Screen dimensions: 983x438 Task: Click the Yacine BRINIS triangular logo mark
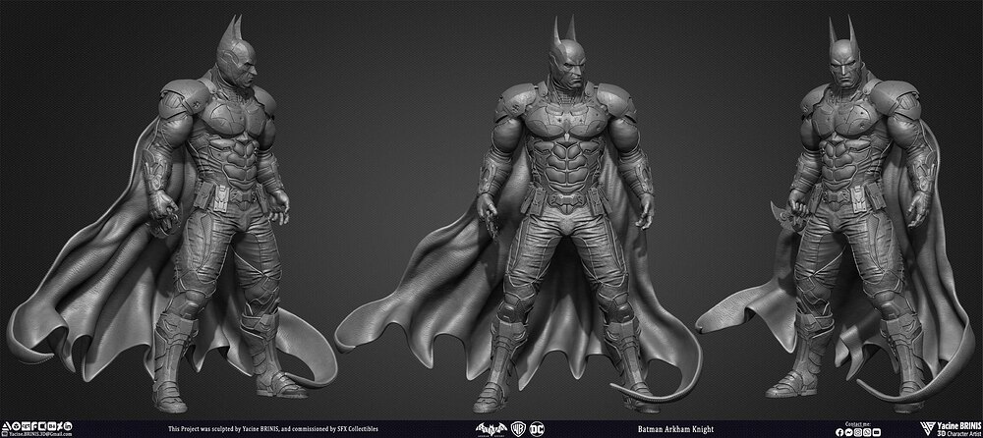tap(928, 429)
